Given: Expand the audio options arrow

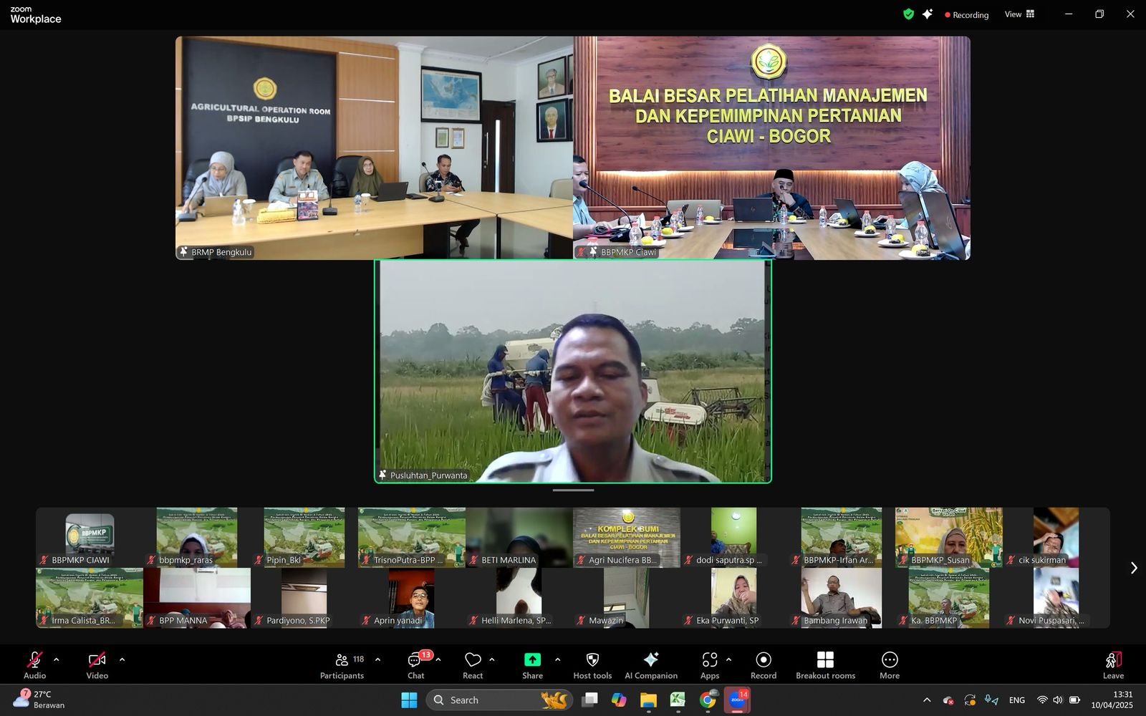Looking at the screenshot, I should (56, 659).
